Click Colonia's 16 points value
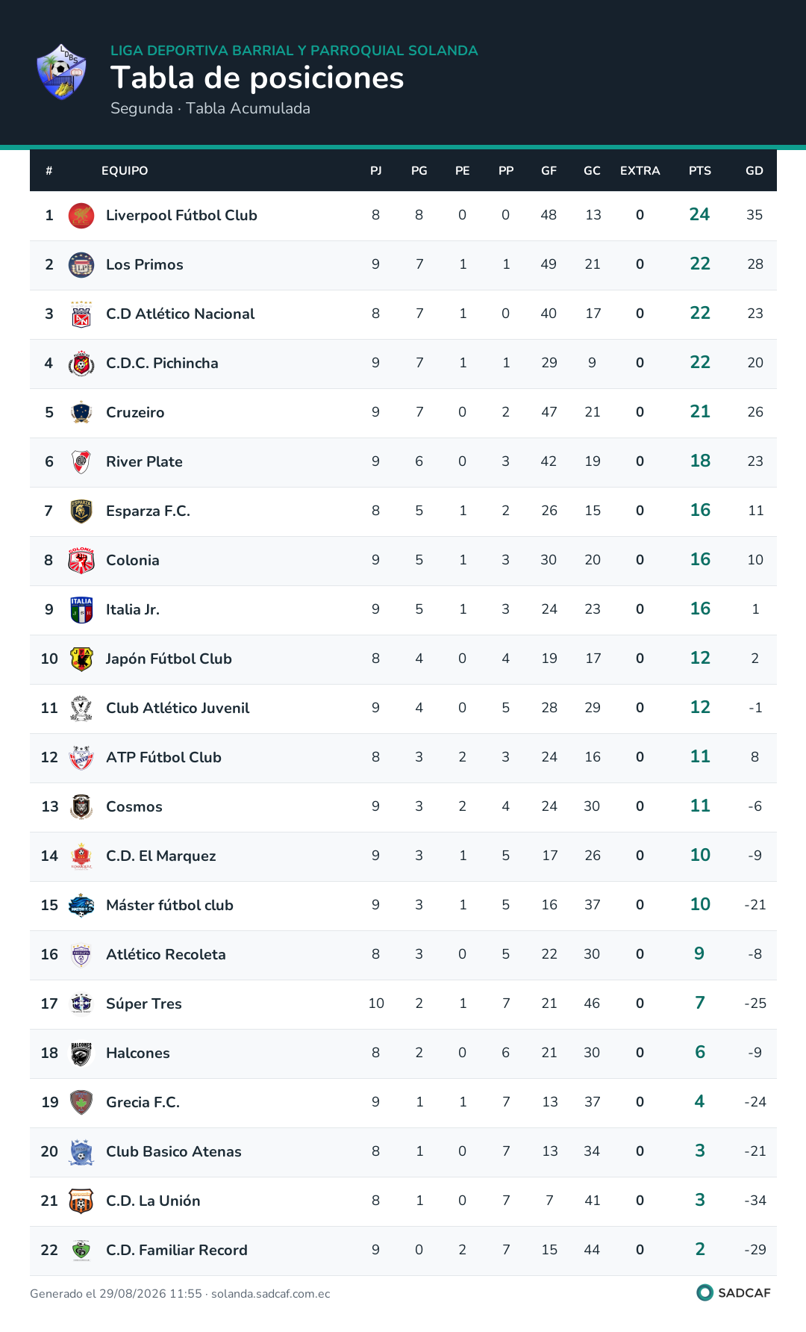Image resolution: width=806 pixels, height=1332 pixels. [x=700, y=559]
